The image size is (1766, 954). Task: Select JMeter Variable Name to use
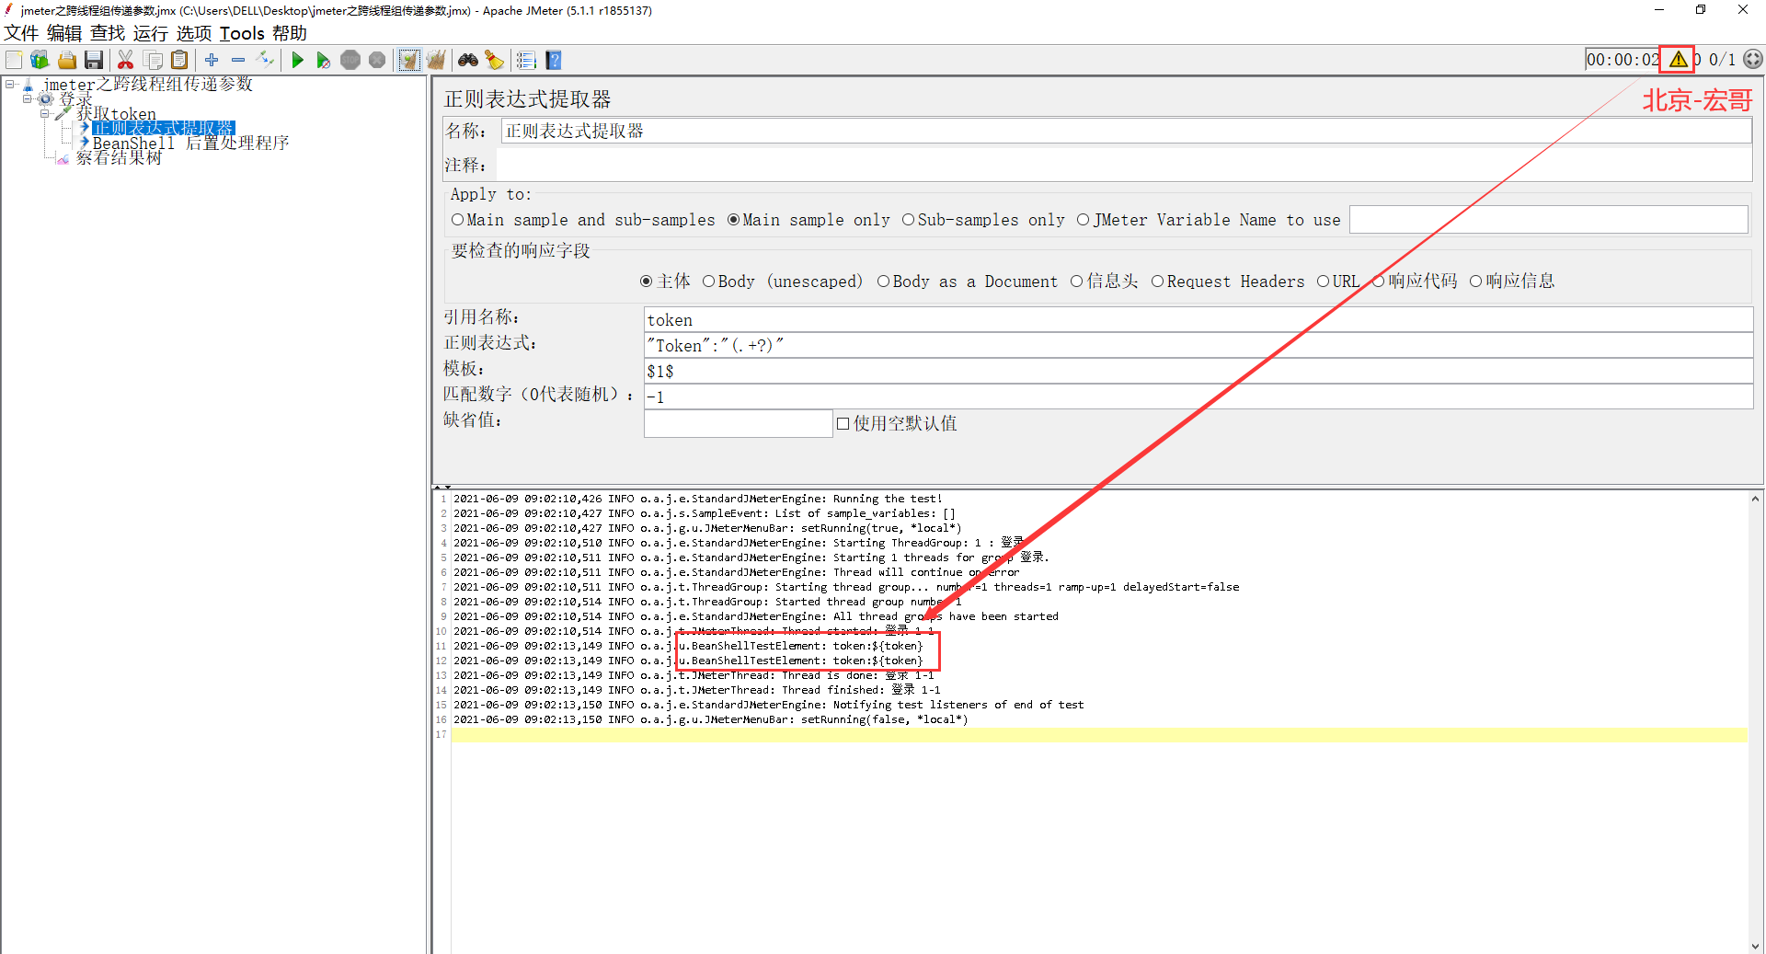pos(1209,220)
